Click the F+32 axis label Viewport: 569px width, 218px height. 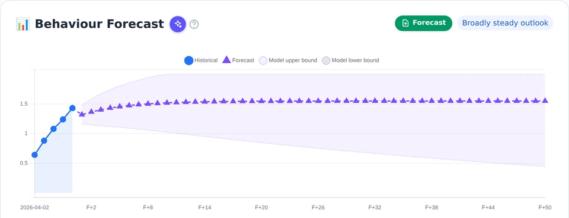tap(375, 207)
